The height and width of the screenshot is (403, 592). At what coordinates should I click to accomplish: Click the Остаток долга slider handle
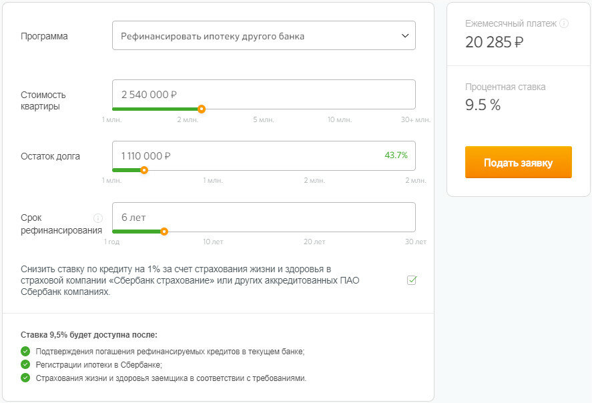coord(144,170)
